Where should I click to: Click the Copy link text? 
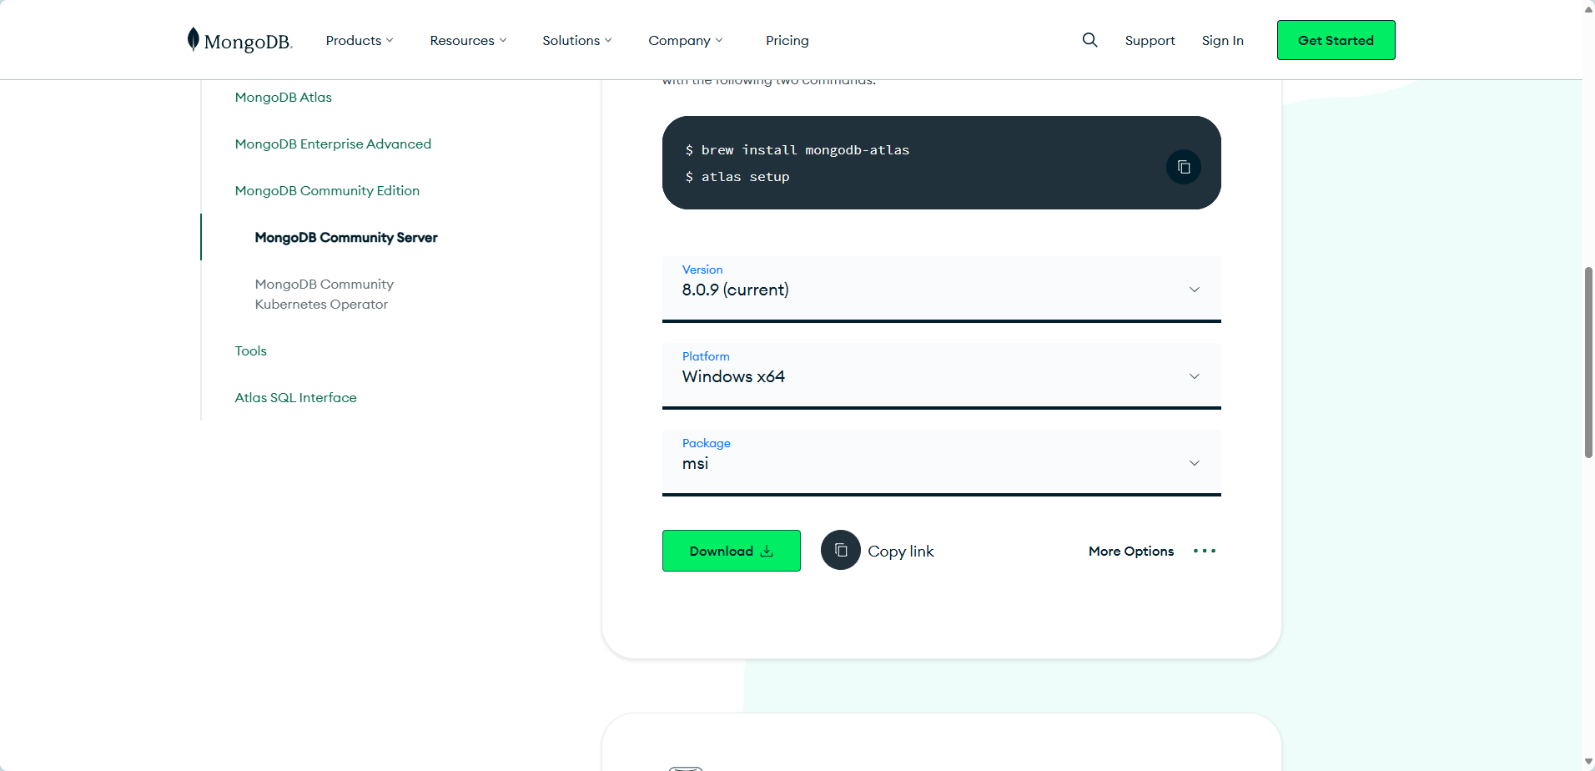(x=900, y=551)
